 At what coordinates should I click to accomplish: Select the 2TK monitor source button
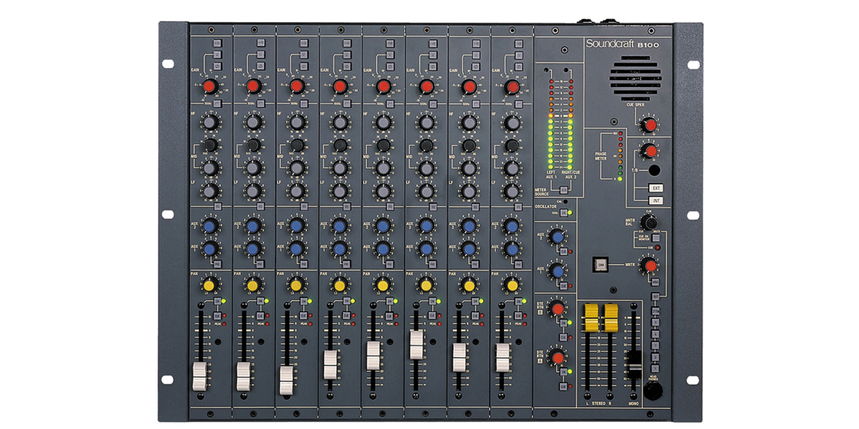coord(655,311)
